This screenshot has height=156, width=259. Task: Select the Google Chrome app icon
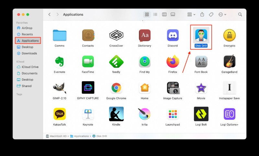116,88
